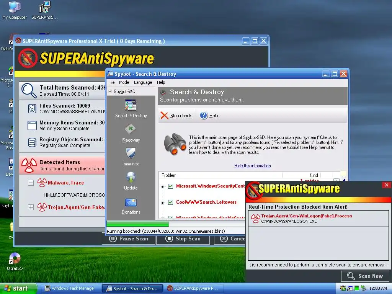The width and height of the screenshot is (392, 294).
Task: Open the Recovery section in Spybot
Action: click(131, 133)
